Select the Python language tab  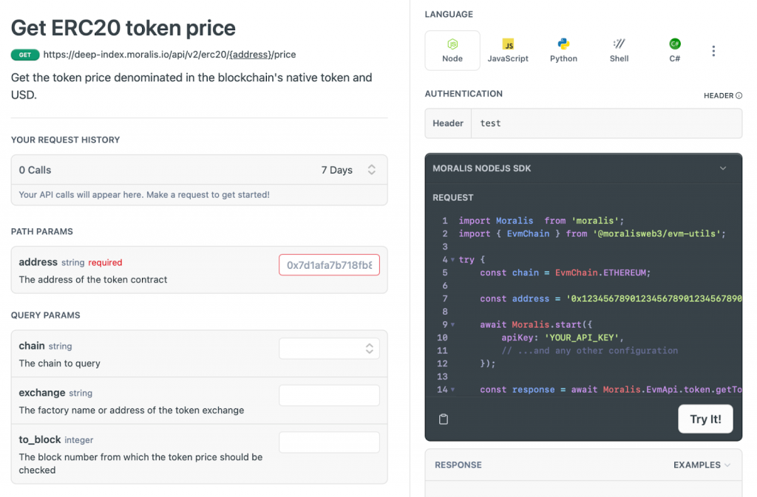[x=563, y=51]
